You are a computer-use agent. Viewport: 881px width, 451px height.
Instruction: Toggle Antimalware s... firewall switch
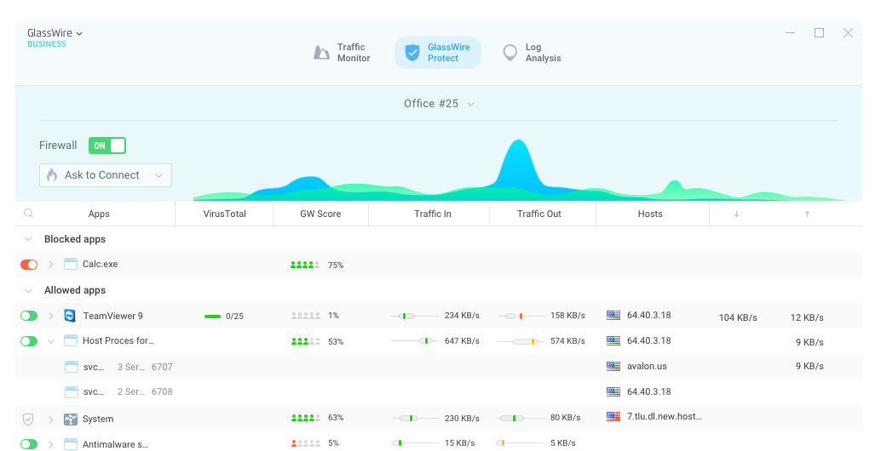[x=29, y=444]
